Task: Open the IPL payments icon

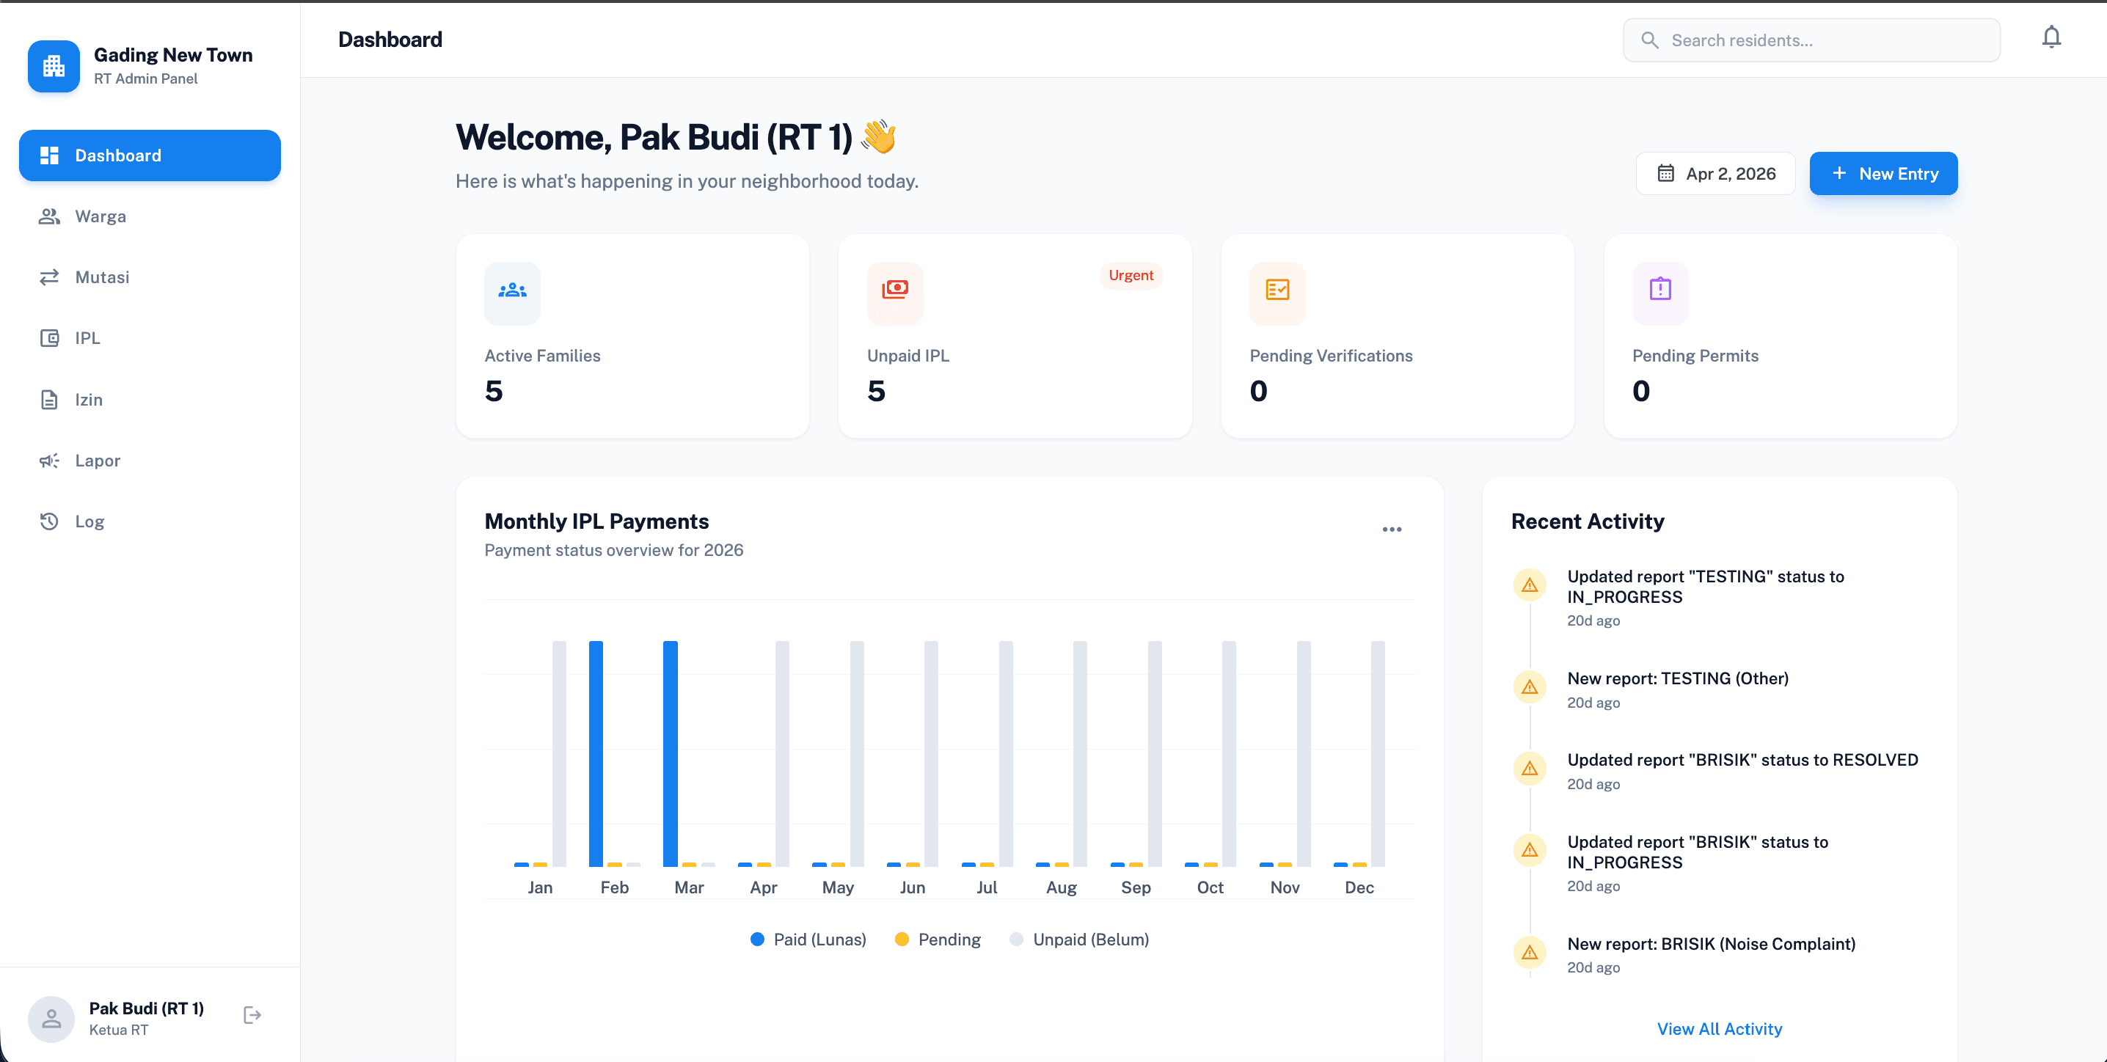Action: click(x=49, y=337)
